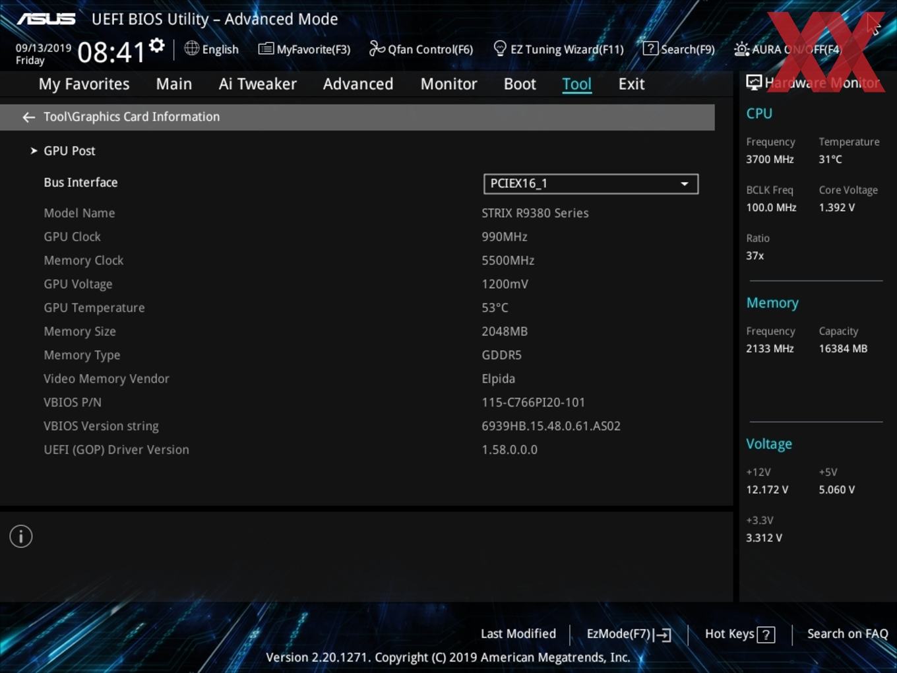Screen dimensions: 897x673
Task: Click the STRIX R9380 Series value
Action: 535,213
